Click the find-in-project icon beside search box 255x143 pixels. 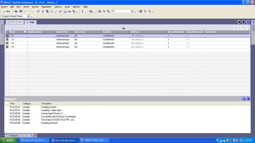click(108, 12)
